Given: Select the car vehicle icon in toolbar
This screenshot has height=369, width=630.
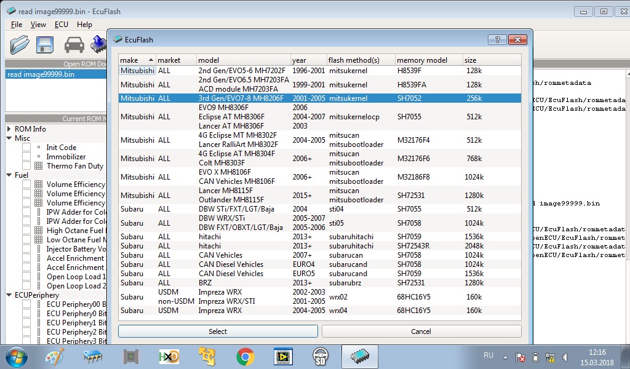Looking at the screenshot, I should click(x=74, y=44).
